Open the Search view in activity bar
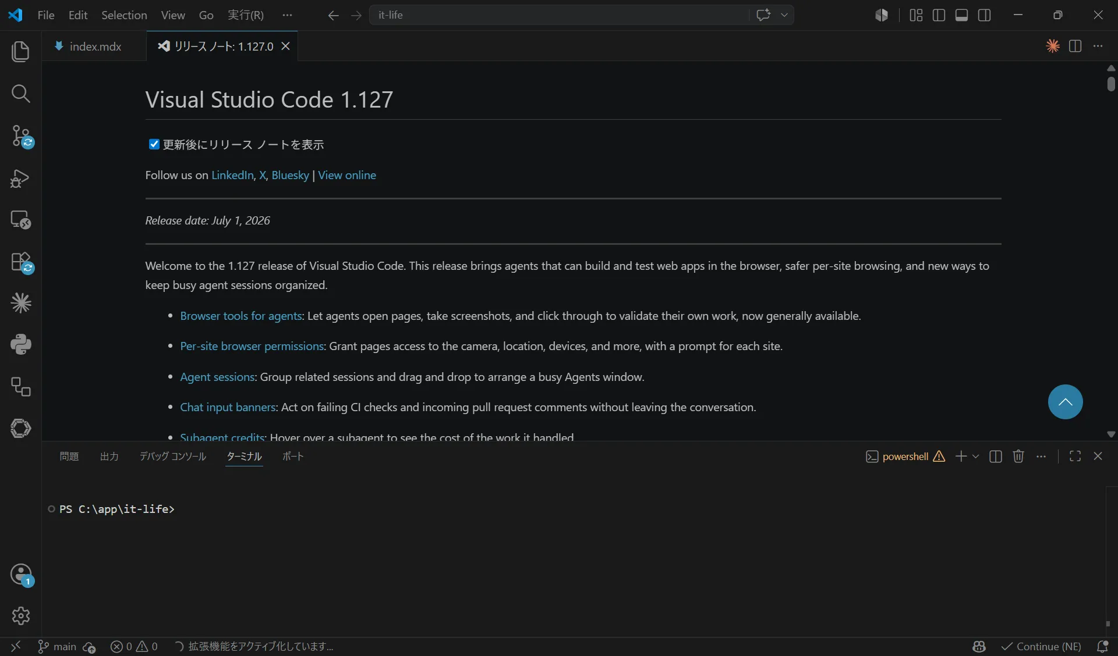The image size is (1118, 656). coord(20,93)
